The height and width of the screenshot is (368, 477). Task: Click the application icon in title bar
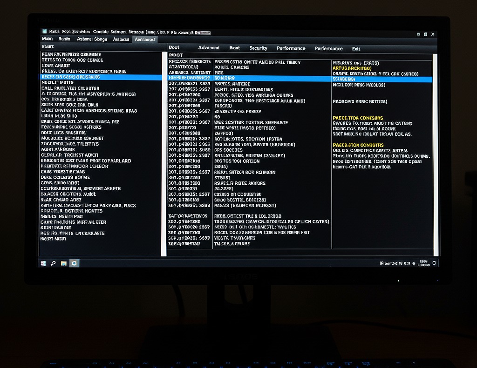(x=44, y=32)
